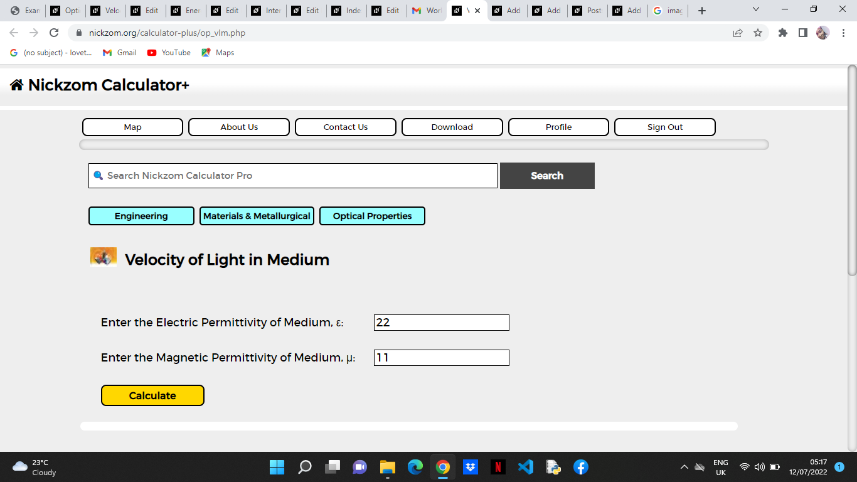Open the About Us page

click(x=239, y=127)
